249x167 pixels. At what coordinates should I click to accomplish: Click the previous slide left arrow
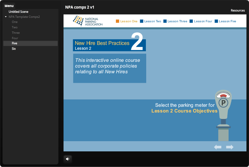point(217,147)
